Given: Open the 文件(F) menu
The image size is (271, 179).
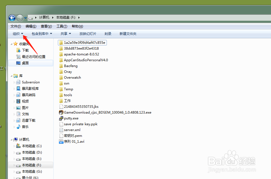Looking at the screenshot, I should 16,26.
